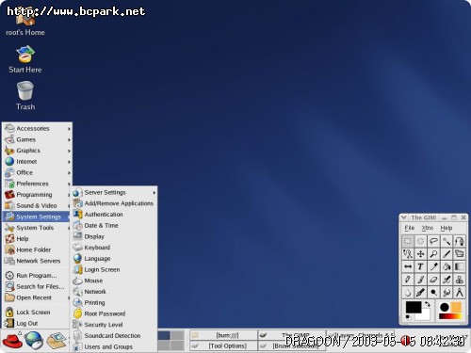The image size is (471, 353).
Task: Launch the web browser from the panel
Action: click(x=34, y=341)
